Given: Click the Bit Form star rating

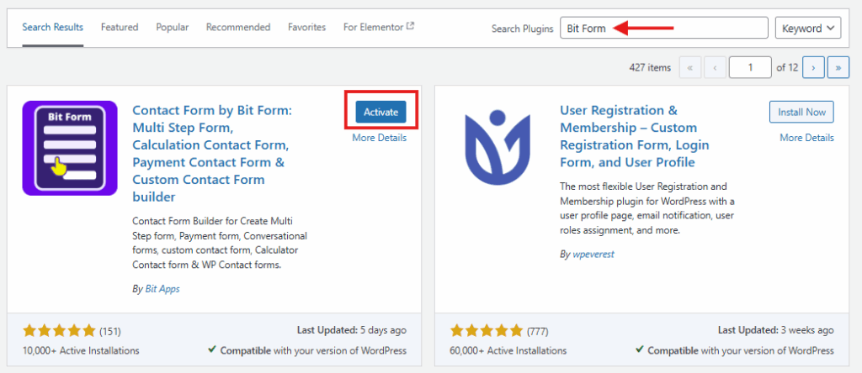Looking at the screenshot, I should tap(59, 329).
